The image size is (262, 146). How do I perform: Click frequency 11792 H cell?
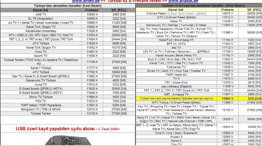(x=92, y=72)
